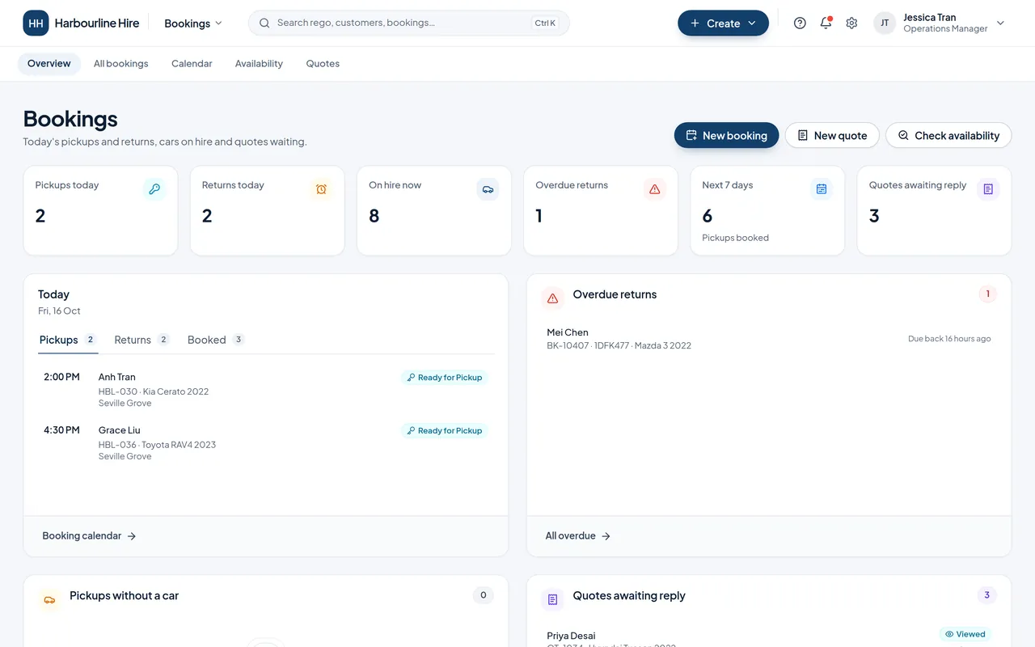Open Mei Chen's overdue booking BK-10407
Viewport: 1035px width, 647px height.
pos(769,339)
